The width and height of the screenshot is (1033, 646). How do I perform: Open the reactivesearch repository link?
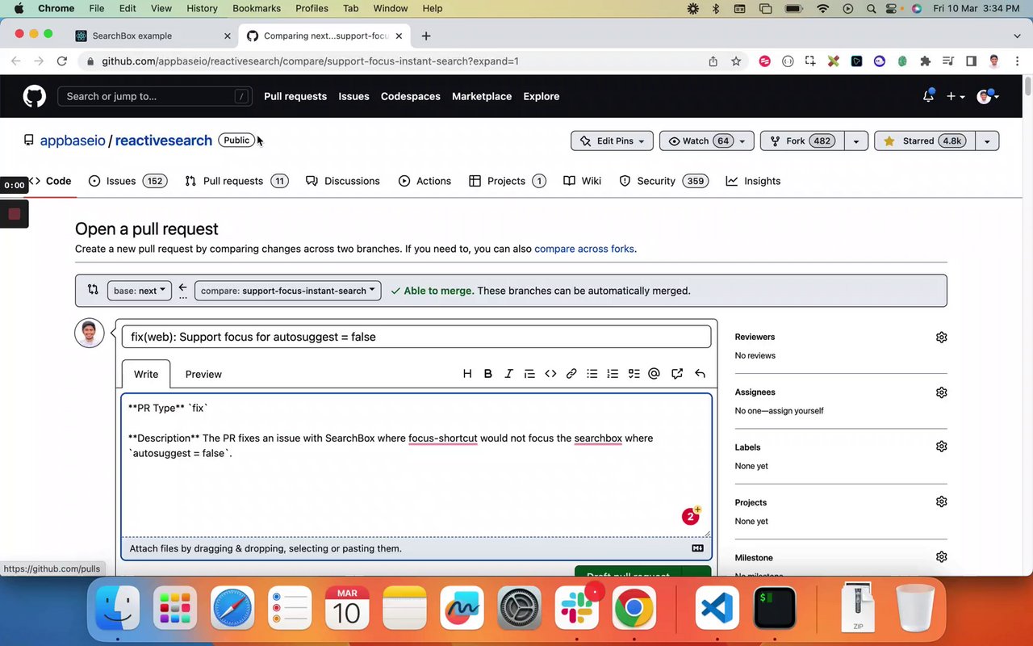(x=164, y=141)
